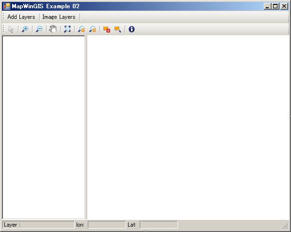Click the splitter between legend and map
This screenshot has width=291, height=232.
click(x=86, y=126)
